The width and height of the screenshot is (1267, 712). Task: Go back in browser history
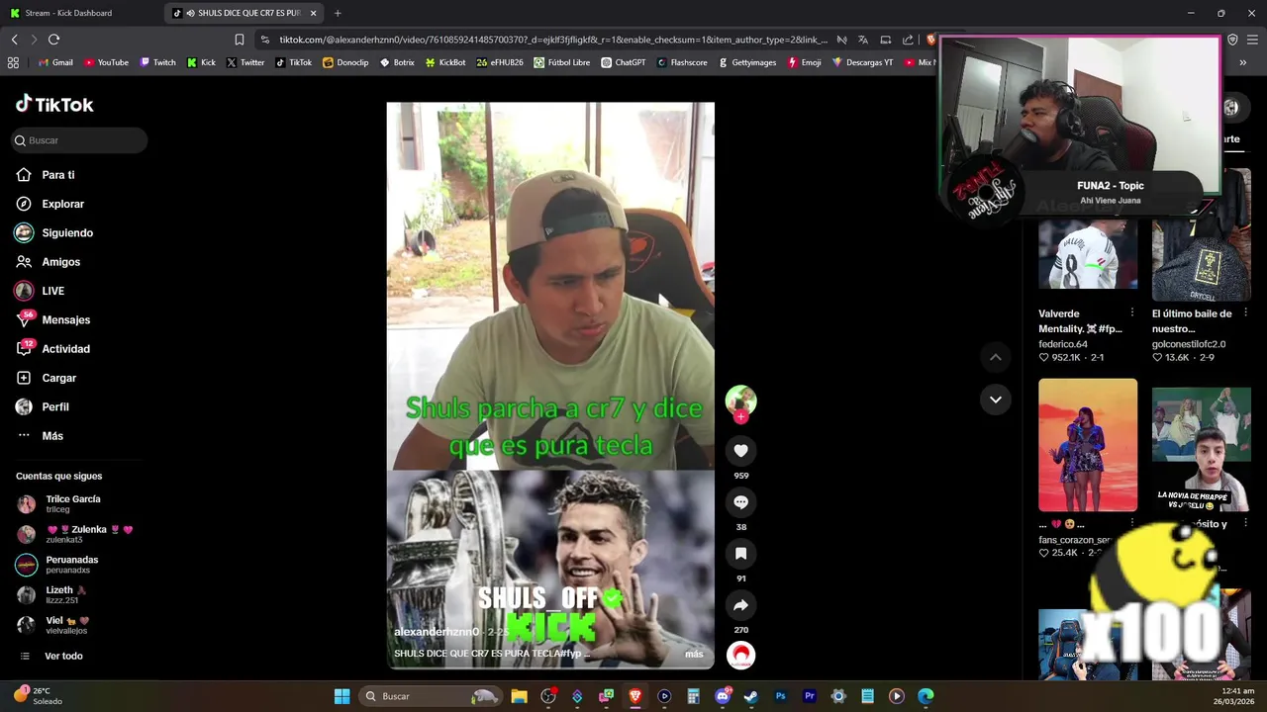tap(14, 40)
